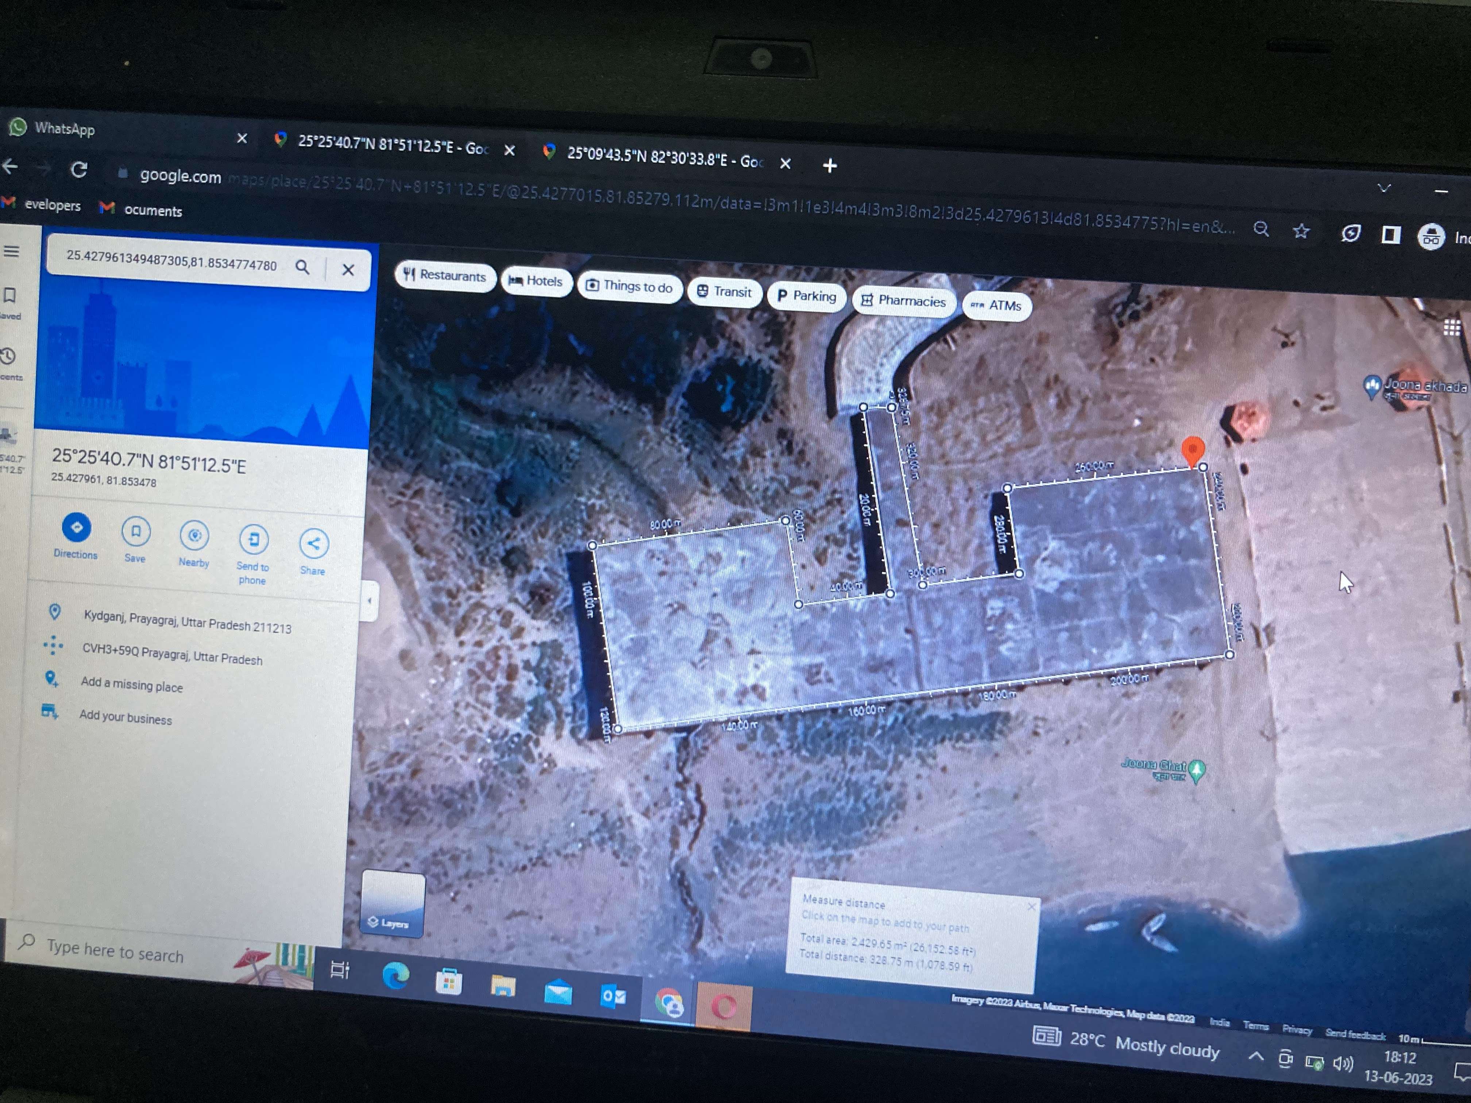The width and height of the screenshot is (1471, 1103).
Task: Open the new tab plus button
Action: click(829, 165)
